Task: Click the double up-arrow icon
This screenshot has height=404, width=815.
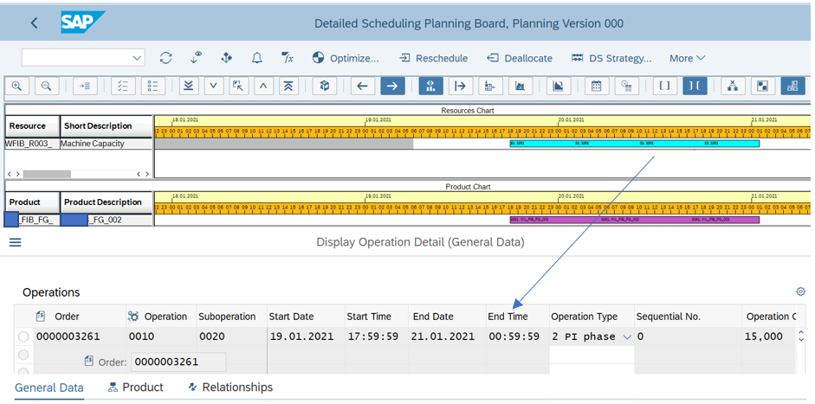Action: [288, 87]
